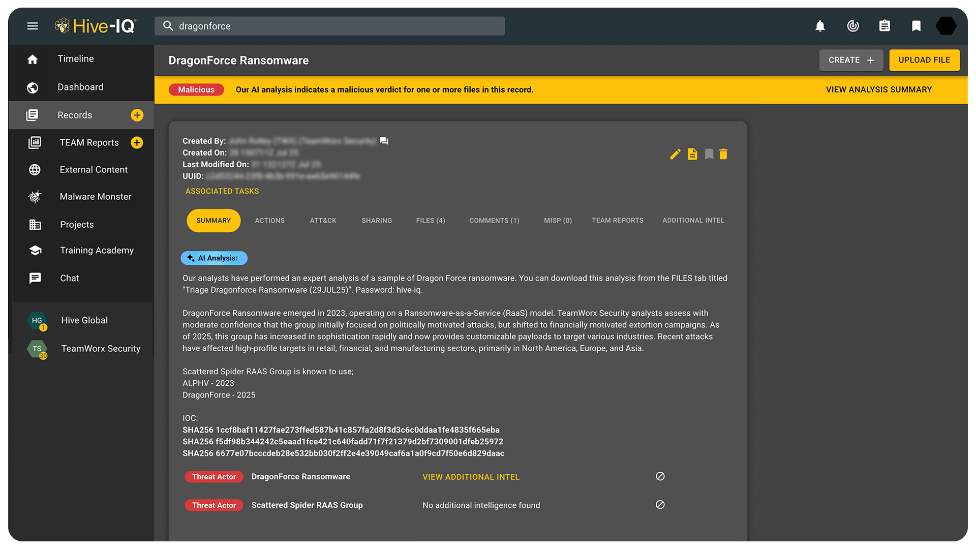Click inside the dragonforce search field
This screenshot has height=549, width=976.
click(329, 26)
